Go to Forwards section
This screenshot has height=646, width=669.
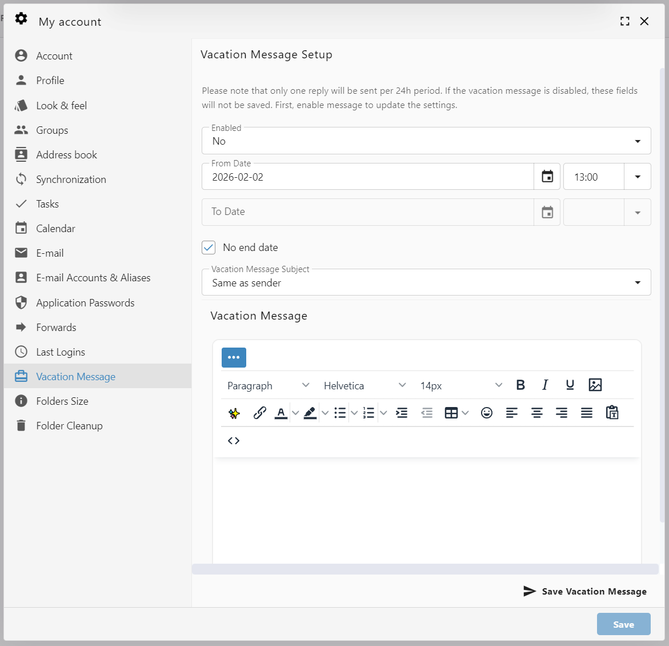[56, 328]
